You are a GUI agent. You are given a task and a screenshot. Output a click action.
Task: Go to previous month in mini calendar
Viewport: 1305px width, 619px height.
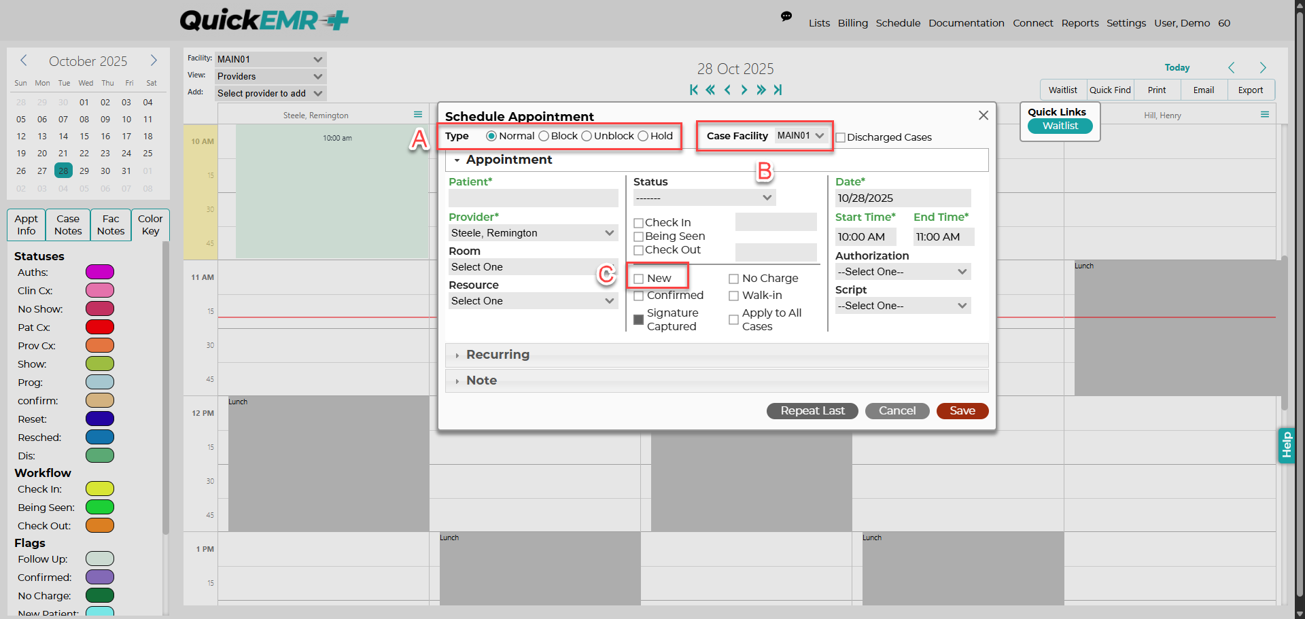[24, 60]
